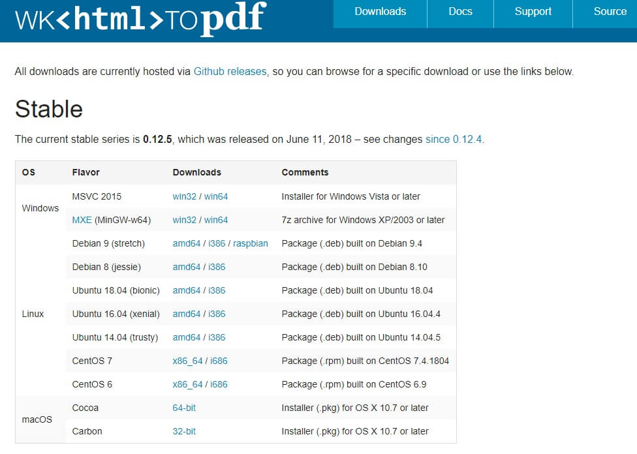
Task: Download win64 archive in the MXE row
Action: 216,220
